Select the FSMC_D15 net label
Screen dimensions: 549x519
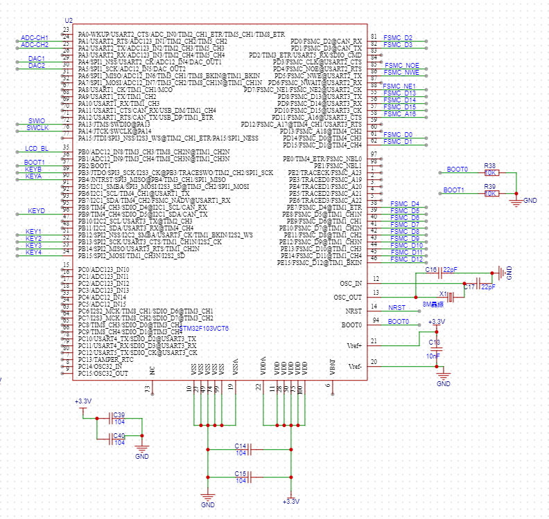point(399,107)
